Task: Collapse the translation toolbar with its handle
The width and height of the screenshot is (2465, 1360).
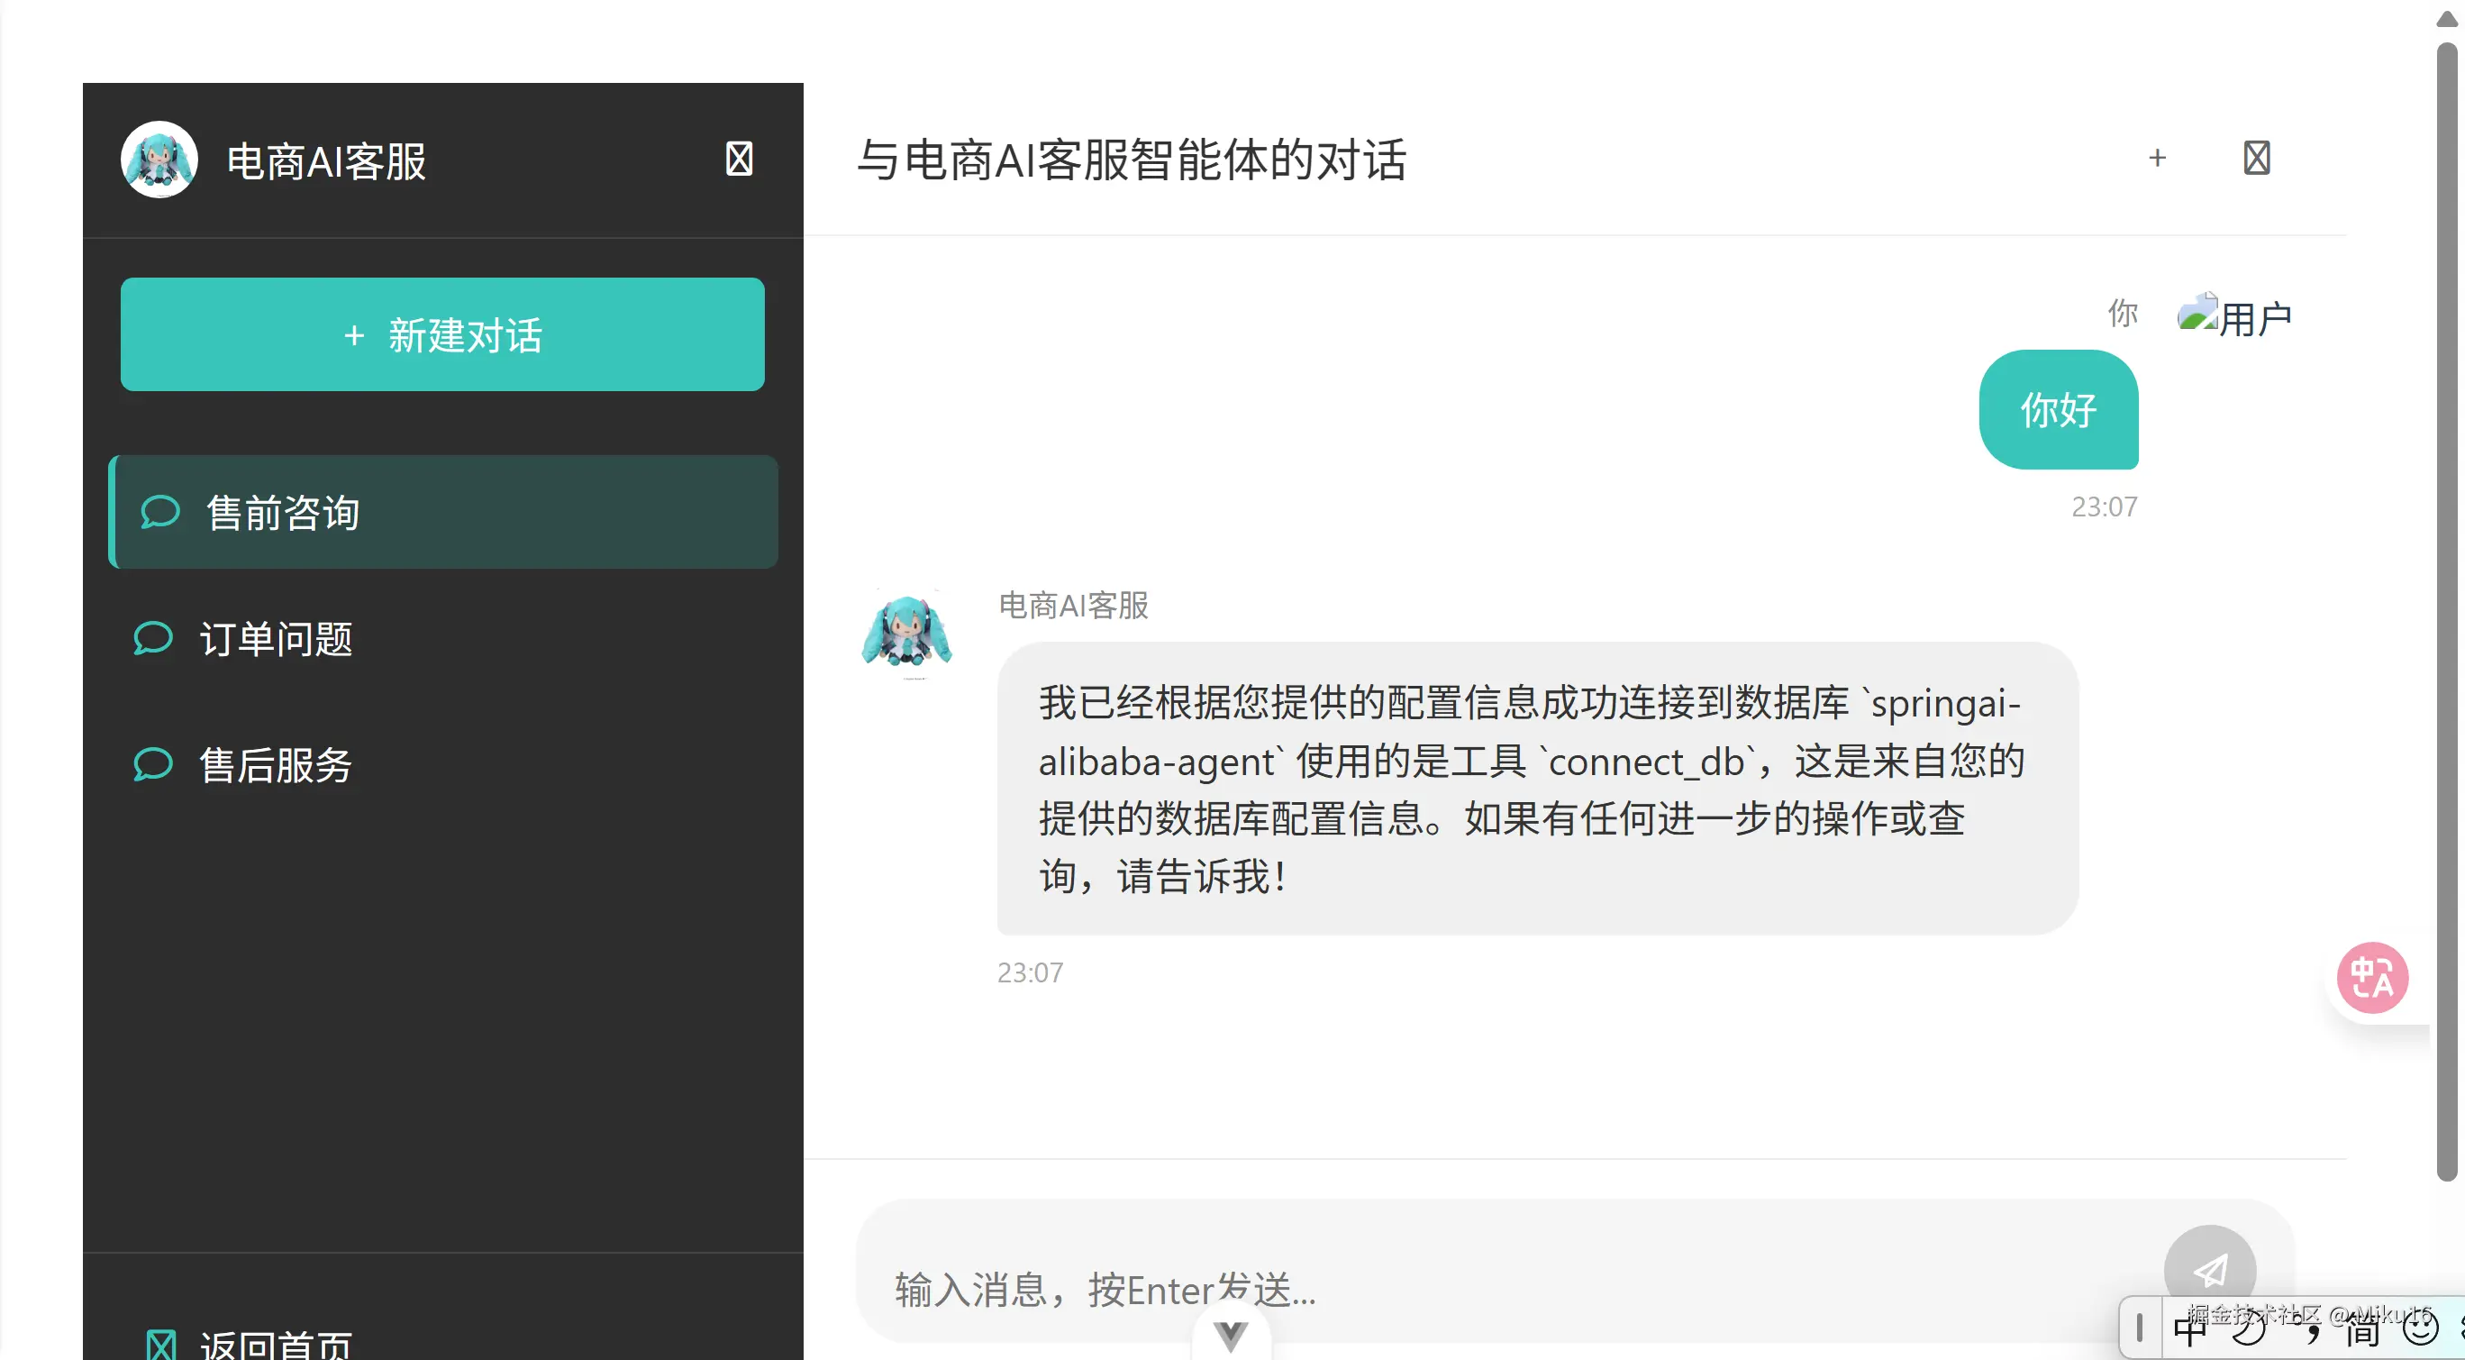Action: (2140, 1328)
